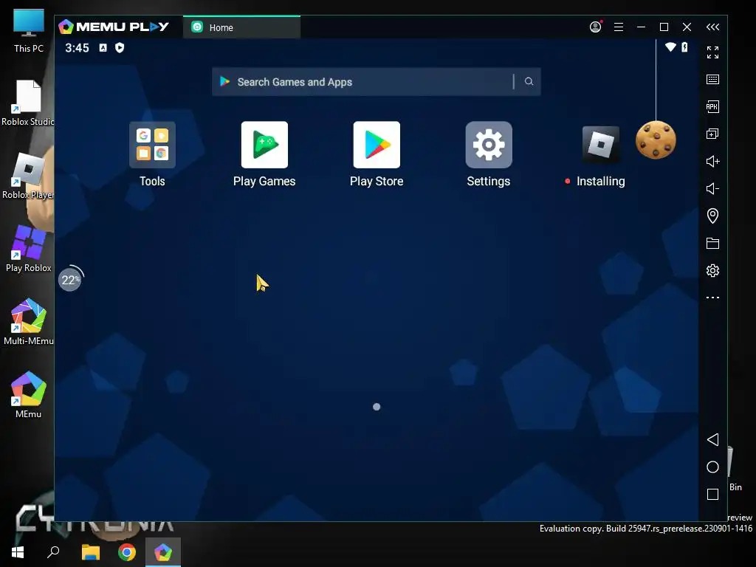The image size is (756, 567).
Task: Select Roblox Studio desktop shortcut
Action: coord(27,103)
